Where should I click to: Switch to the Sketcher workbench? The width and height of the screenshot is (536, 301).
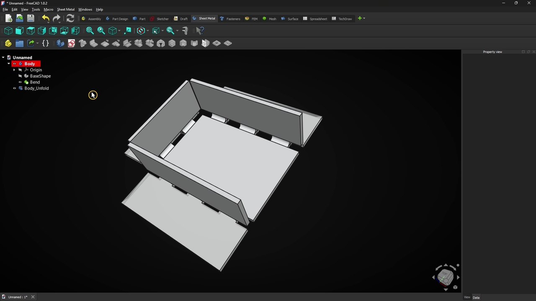tap(159, 18)
